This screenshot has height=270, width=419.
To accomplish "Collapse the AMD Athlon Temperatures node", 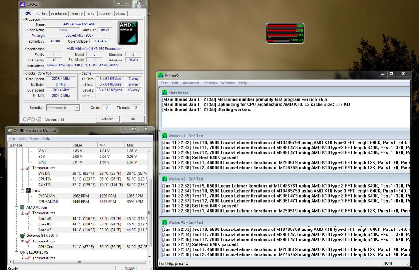I will coord(22,213).
